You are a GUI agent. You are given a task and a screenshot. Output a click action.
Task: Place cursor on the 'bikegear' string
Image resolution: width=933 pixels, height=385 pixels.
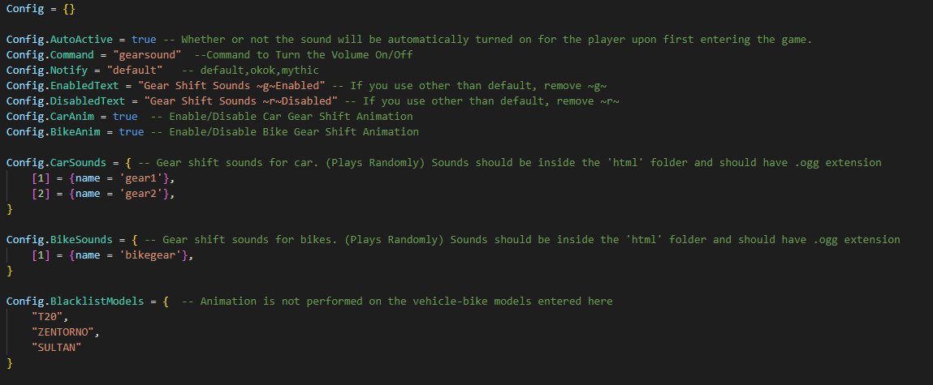[x=157, y=255]
